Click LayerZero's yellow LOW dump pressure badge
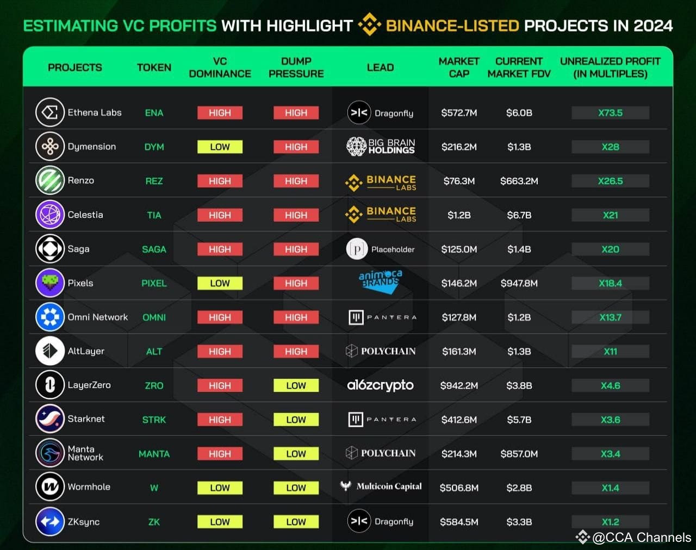696x550 pixels. click(x=296, y=385)
